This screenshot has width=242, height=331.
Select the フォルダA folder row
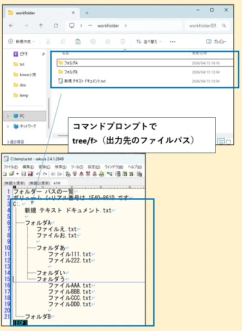point(145,62)
